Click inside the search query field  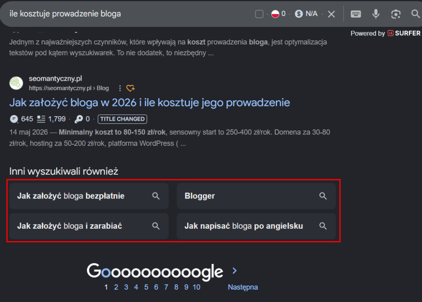(x=129, y=14)
